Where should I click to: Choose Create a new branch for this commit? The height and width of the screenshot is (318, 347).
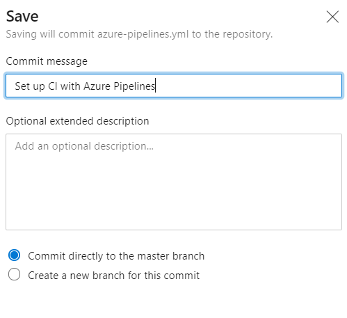click(14, 274)
